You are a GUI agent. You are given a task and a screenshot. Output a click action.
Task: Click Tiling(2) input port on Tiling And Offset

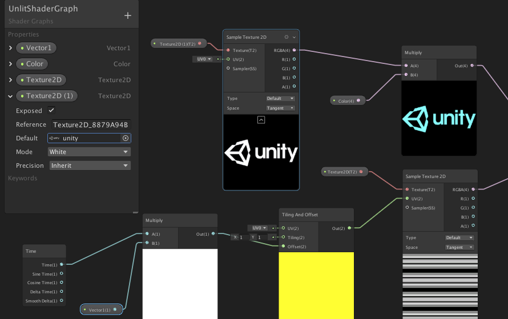coord(284,237)
